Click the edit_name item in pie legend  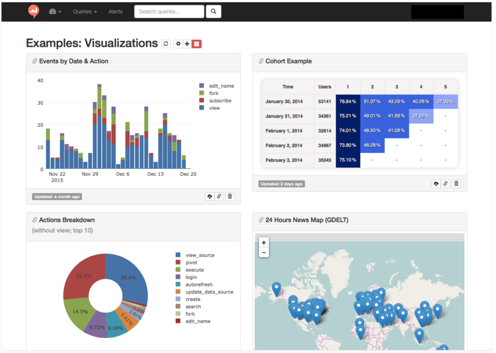[x=193, y=321]
